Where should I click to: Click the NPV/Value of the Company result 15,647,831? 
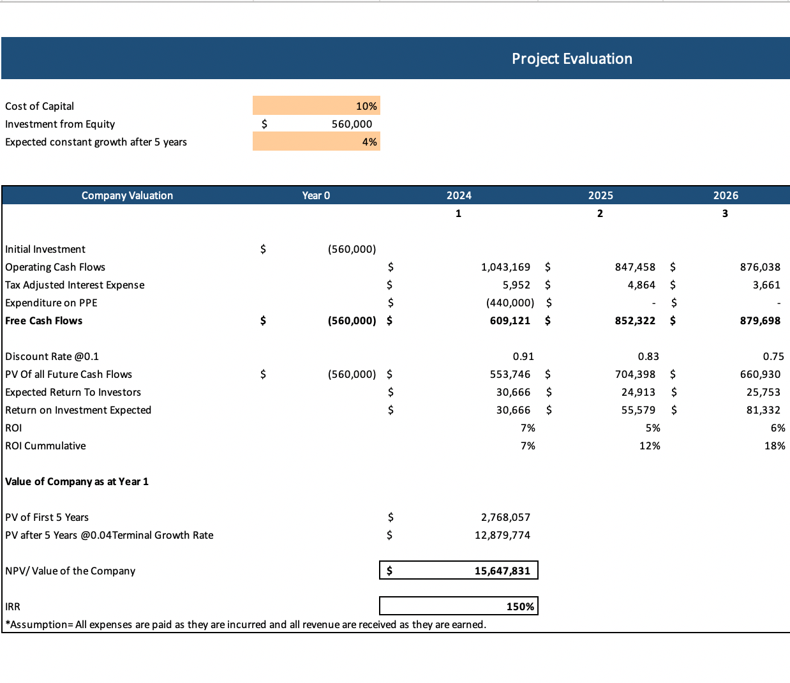pos(459,569)
